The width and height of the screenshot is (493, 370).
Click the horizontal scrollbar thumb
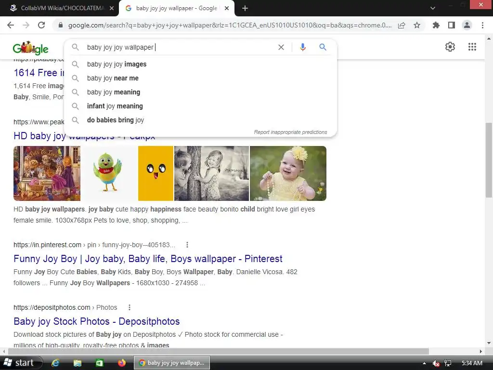tap(219, 351)
